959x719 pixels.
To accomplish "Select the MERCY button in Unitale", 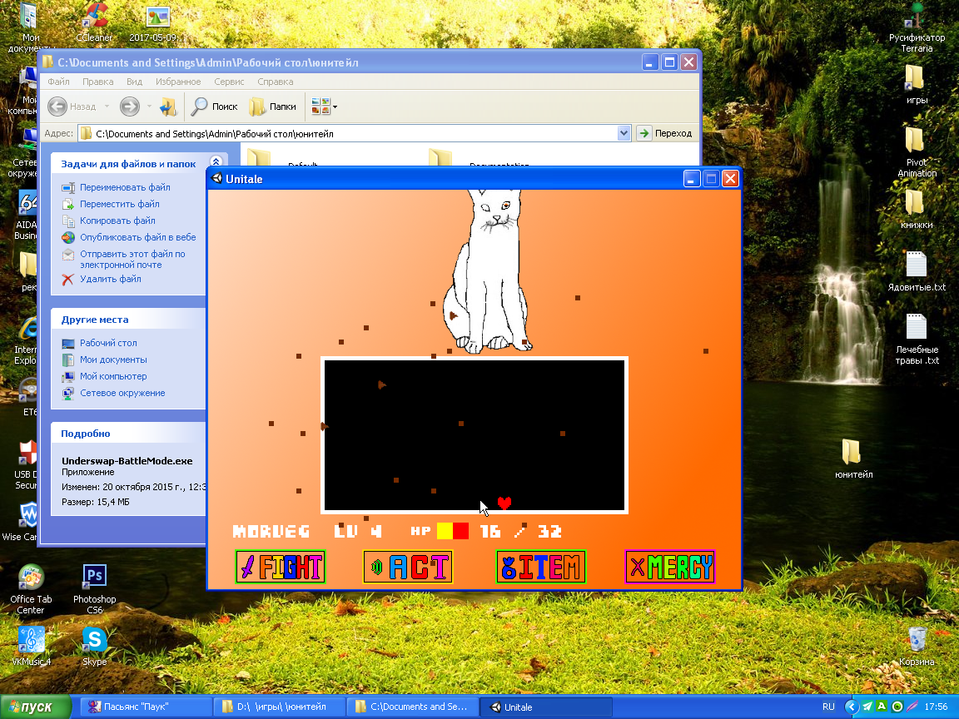I will [670, 567].
